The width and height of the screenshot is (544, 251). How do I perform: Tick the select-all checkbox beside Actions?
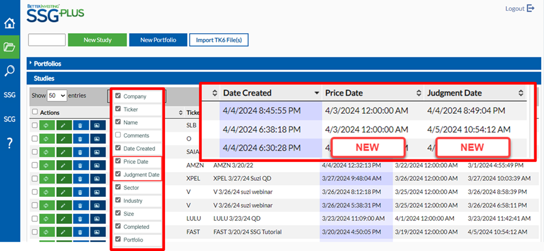click(34, 112)
